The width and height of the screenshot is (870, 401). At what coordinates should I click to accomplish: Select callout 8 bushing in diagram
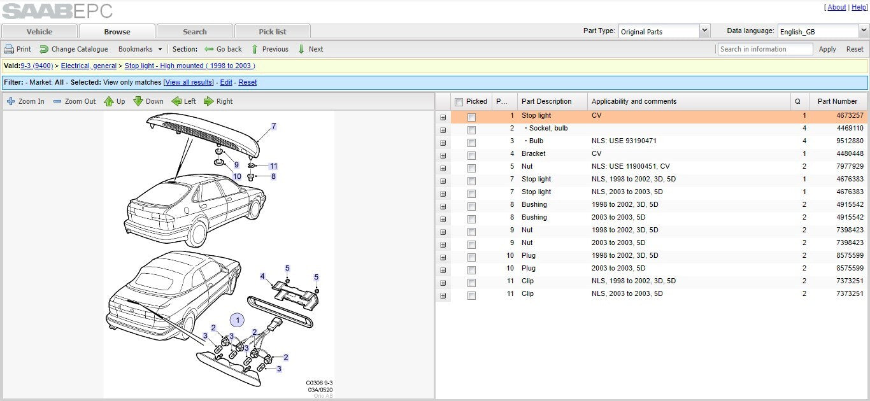(273, 176)
